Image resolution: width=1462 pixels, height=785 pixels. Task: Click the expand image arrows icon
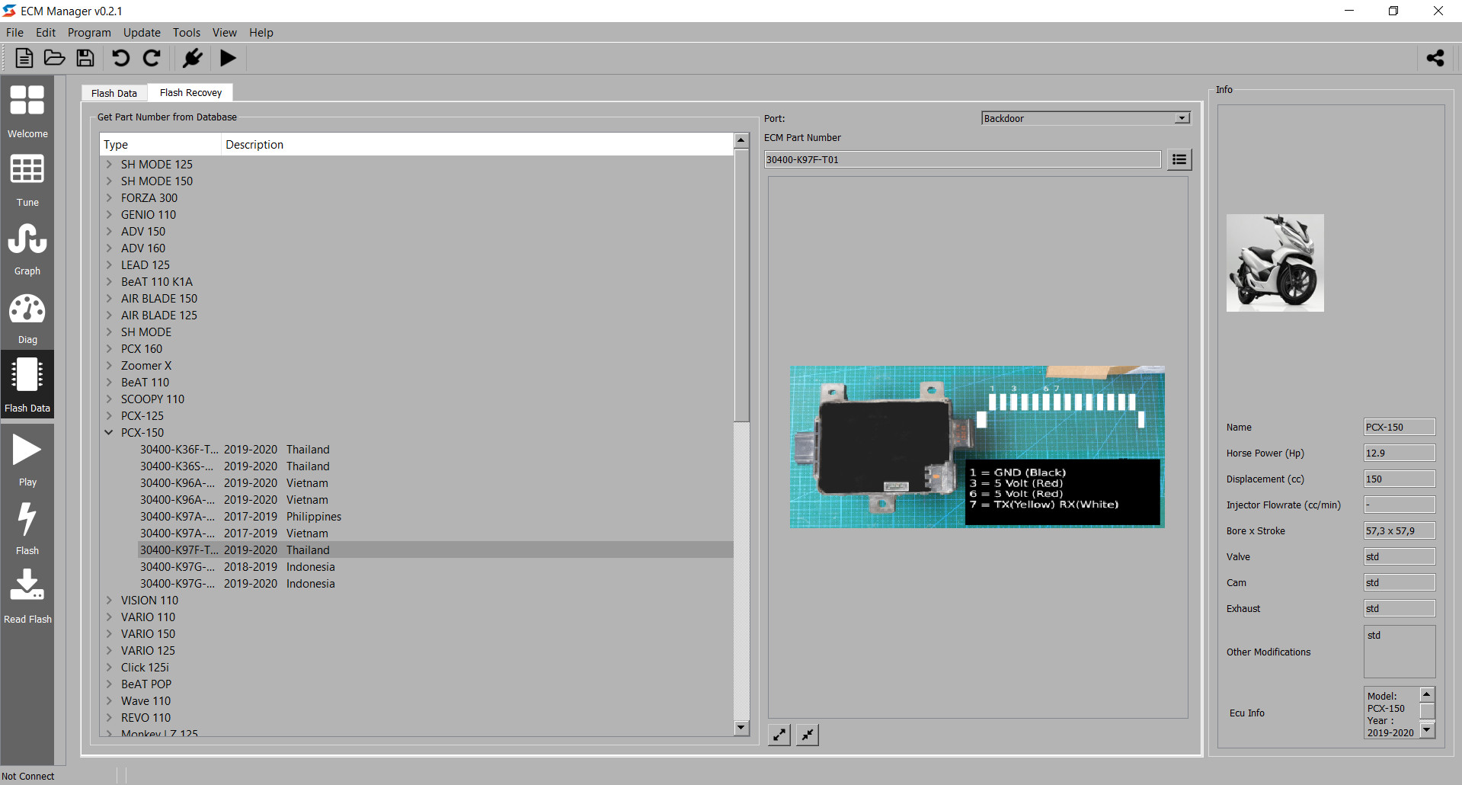tap(779, 735)
